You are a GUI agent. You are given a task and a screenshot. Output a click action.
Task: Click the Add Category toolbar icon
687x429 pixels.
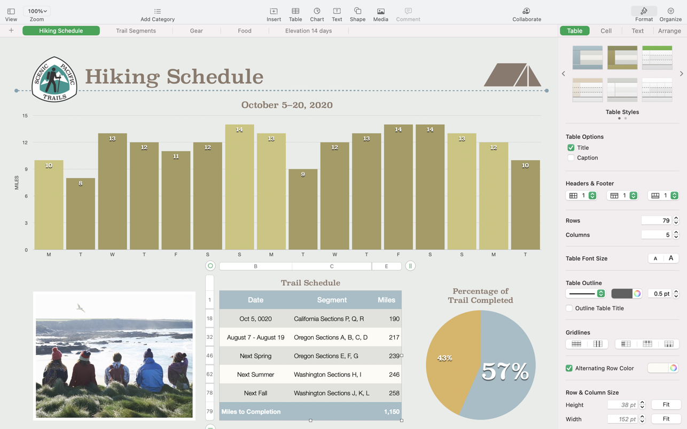[157, 11]
